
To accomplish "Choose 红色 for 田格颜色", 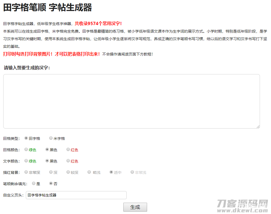I will pyautogui.click(x=68, y=150).
